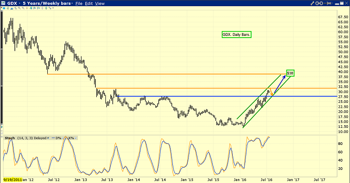Screen dimensions: 350x183
Task: Click the green vertical marker toolbar icon
Action: [46, 8]
